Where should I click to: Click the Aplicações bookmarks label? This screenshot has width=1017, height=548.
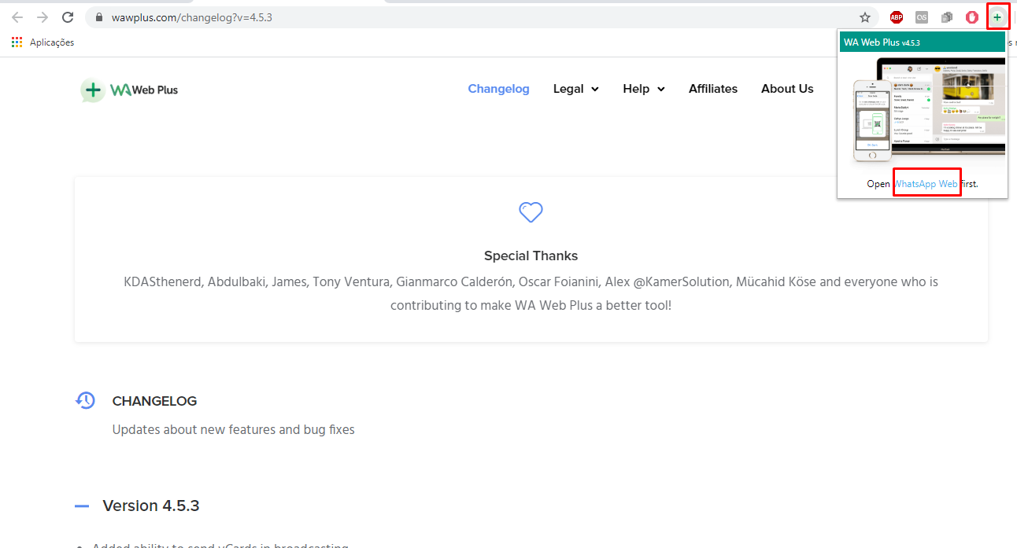52,42
